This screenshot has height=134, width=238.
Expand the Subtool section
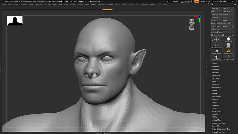[x=214, y=64]
